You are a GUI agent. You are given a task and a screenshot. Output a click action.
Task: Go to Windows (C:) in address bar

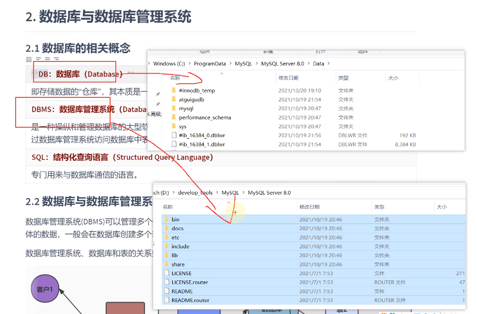(169, 64)
